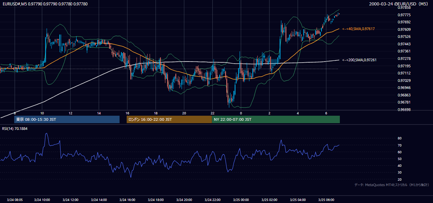This screenshot has width=433, height=203.
Task: Click the 0.97278 price axis label
Action: point(404,59)
